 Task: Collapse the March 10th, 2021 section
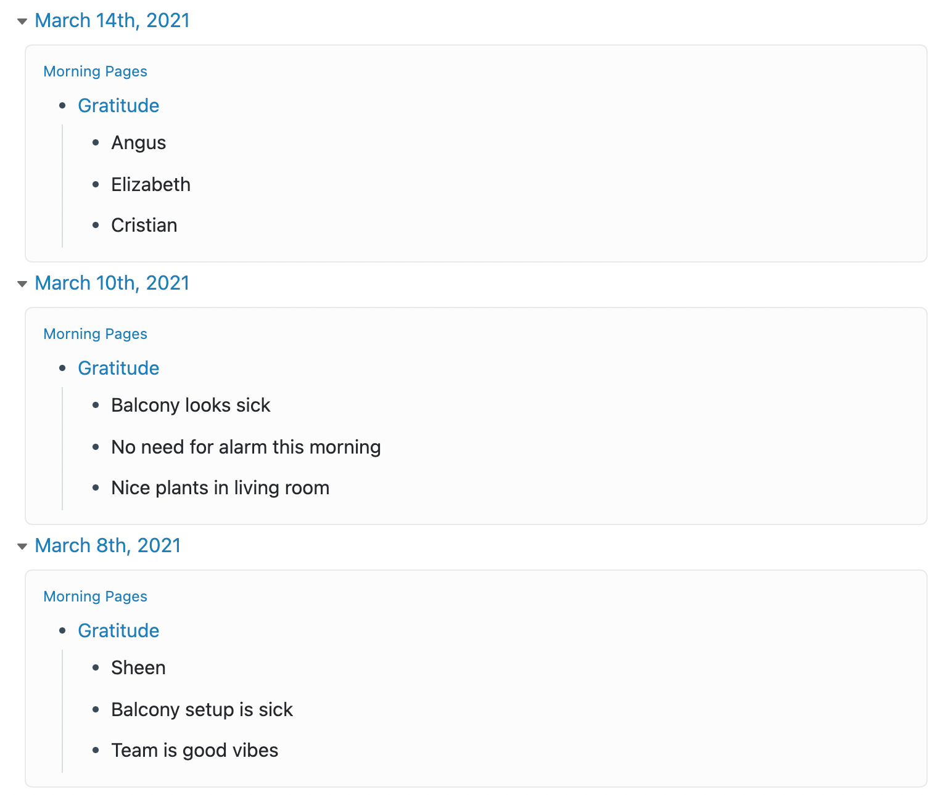click(22, 284)
